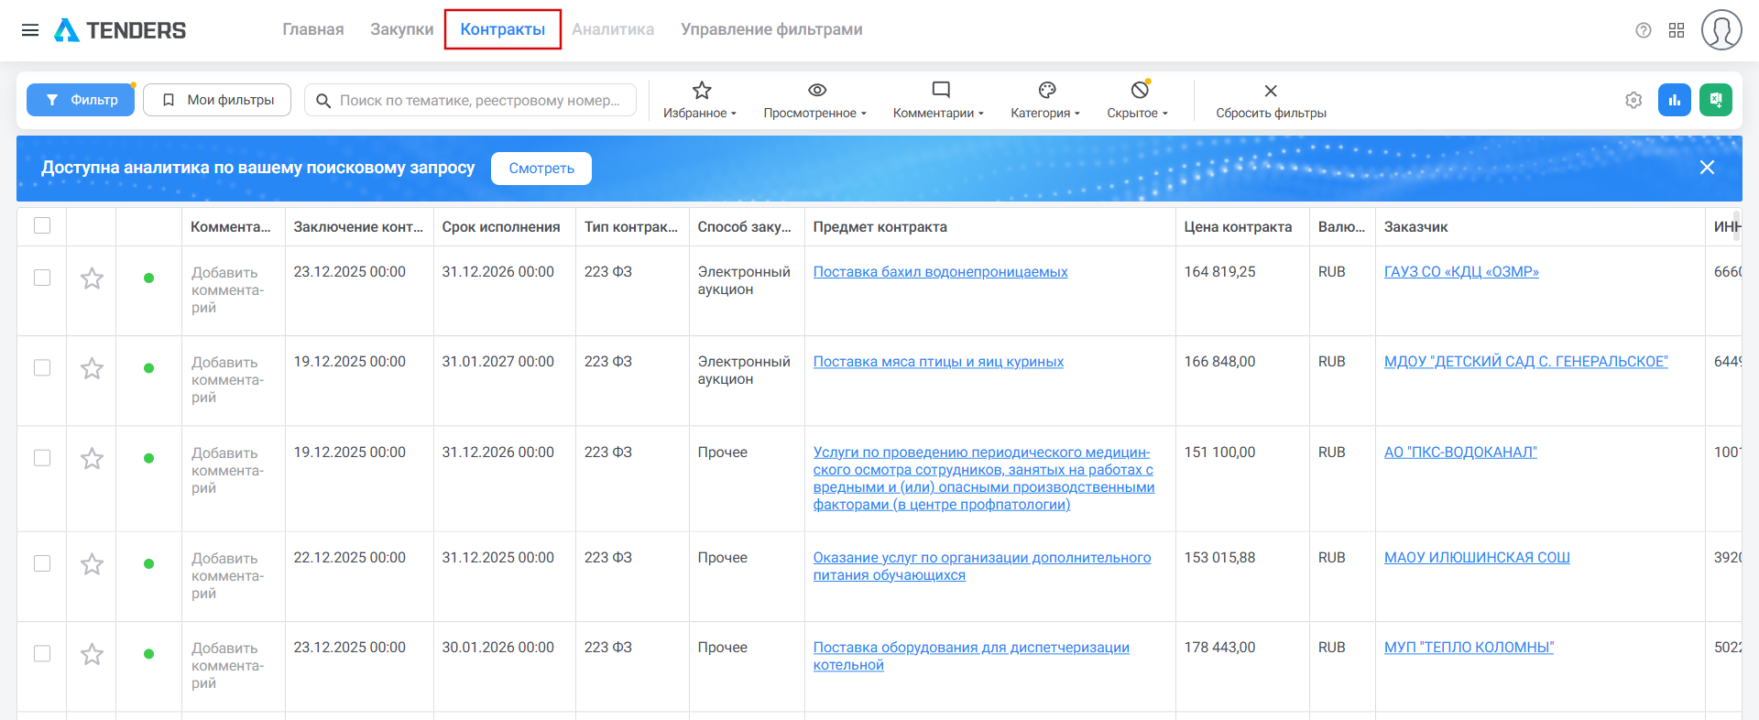Toggle the select-all checkbox in header

(42, 225)
